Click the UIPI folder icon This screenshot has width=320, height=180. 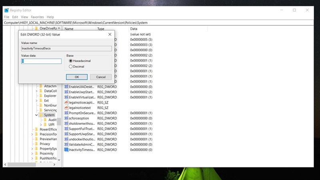(45, 124)
